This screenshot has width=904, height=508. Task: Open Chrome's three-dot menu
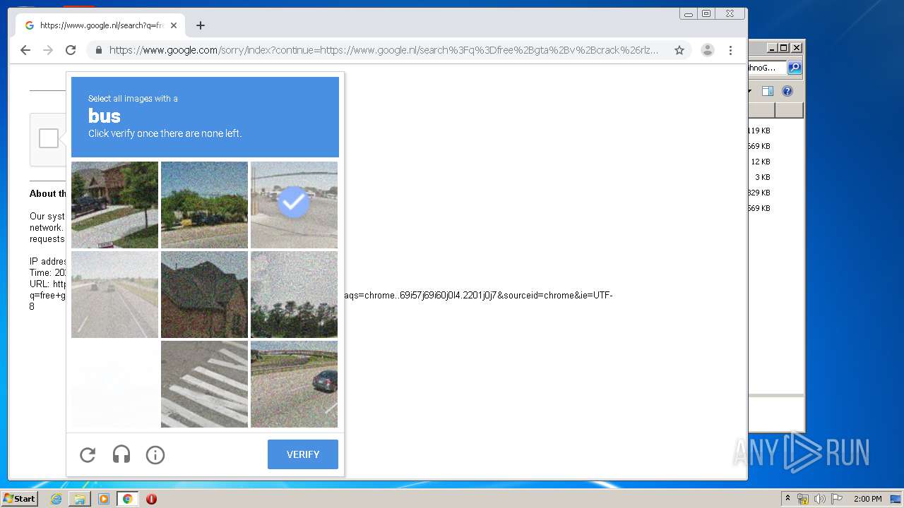pos(730,50)
